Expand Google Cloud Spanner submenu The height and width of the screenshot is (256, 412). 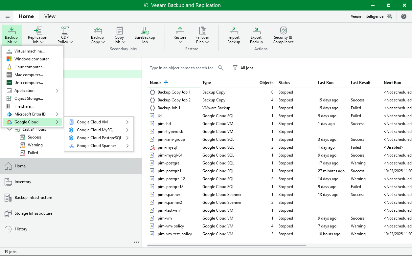click(99, 146)
